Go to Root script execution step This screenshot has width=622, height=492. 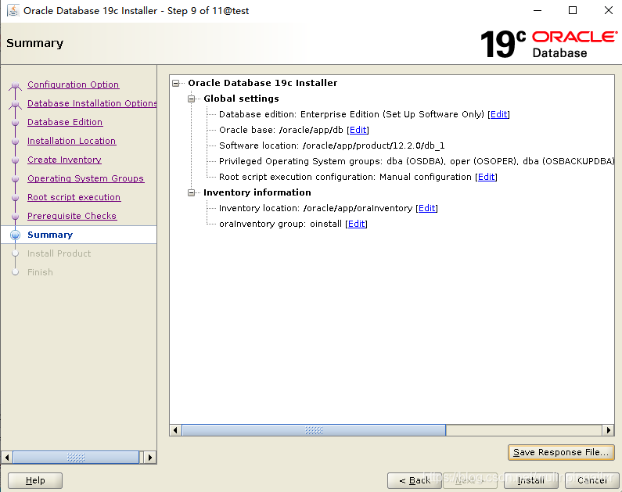point(74,197)
